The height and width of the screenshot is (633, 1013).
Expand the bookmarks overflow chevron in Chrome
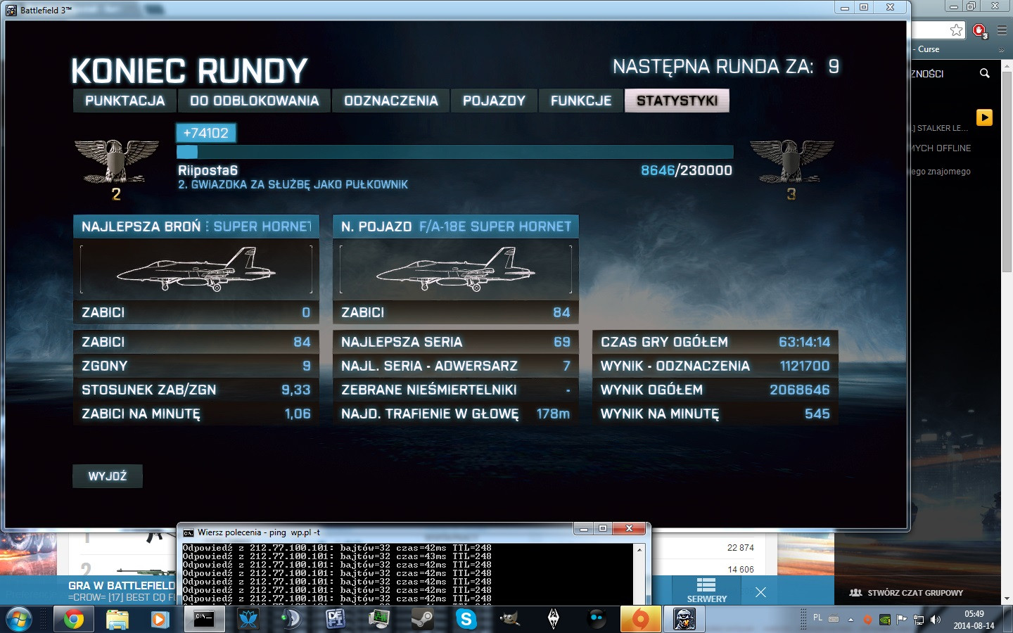tap(1002, 50)
